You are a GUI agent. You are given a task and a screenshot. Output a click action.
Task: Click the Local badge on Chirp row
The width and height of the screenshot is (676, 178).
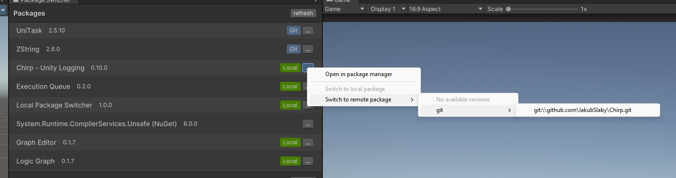coord(290,67)
